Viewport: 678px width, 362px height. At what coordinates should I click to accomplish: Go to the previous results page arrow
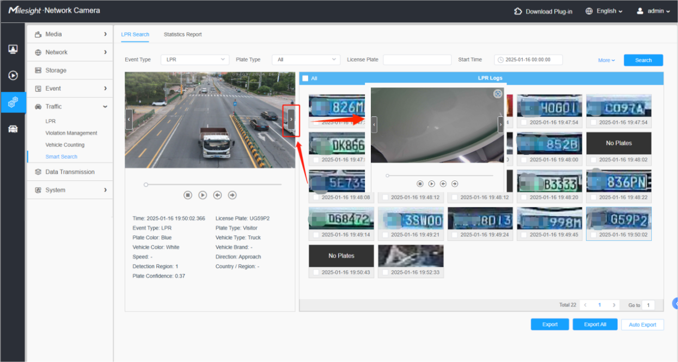click(585, 305)
